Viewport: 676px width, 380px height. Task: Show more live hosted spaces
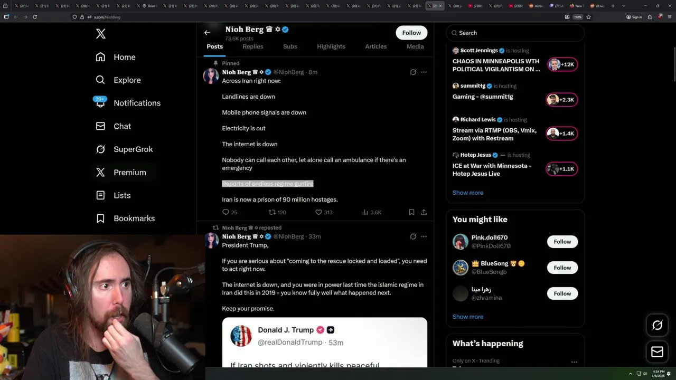tap(468, 193)
